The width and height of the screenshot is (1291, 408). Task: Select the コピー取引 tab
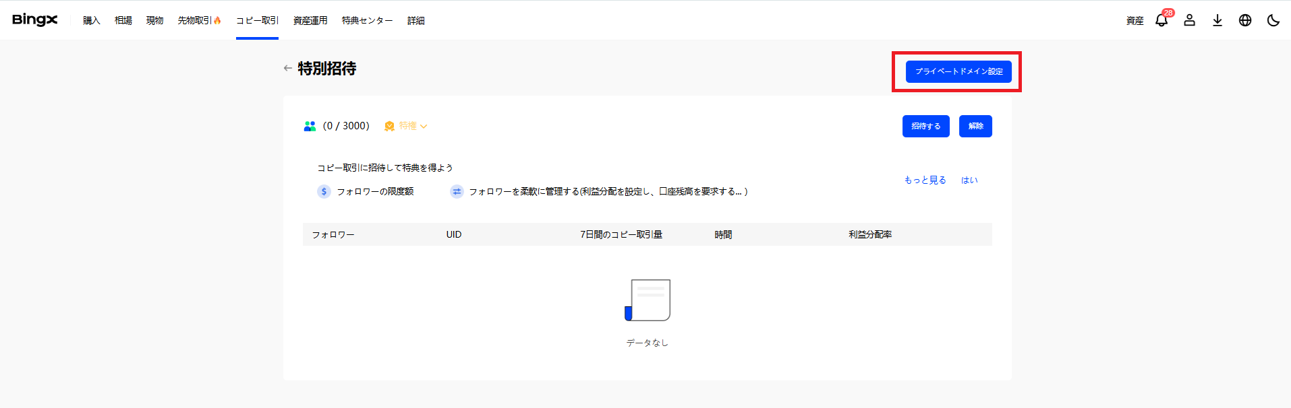257,21
